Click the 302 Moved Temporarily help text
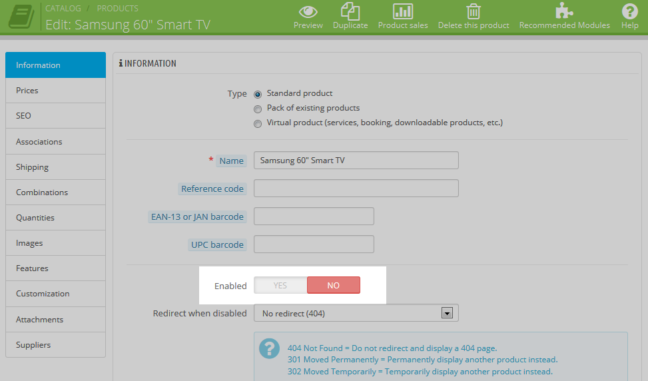The image size is (648, 381). pos(420,372)
